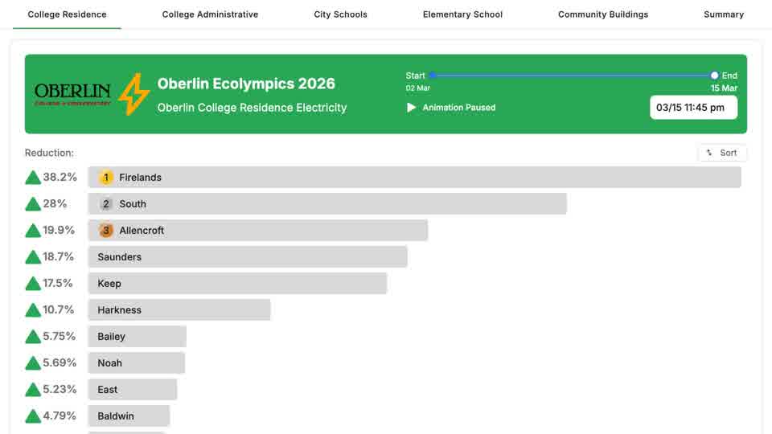This screenshot has width=772, height=434.
Task: Click the Oberlin College Residence Electricity subtitle
Action: coord(252,108)
